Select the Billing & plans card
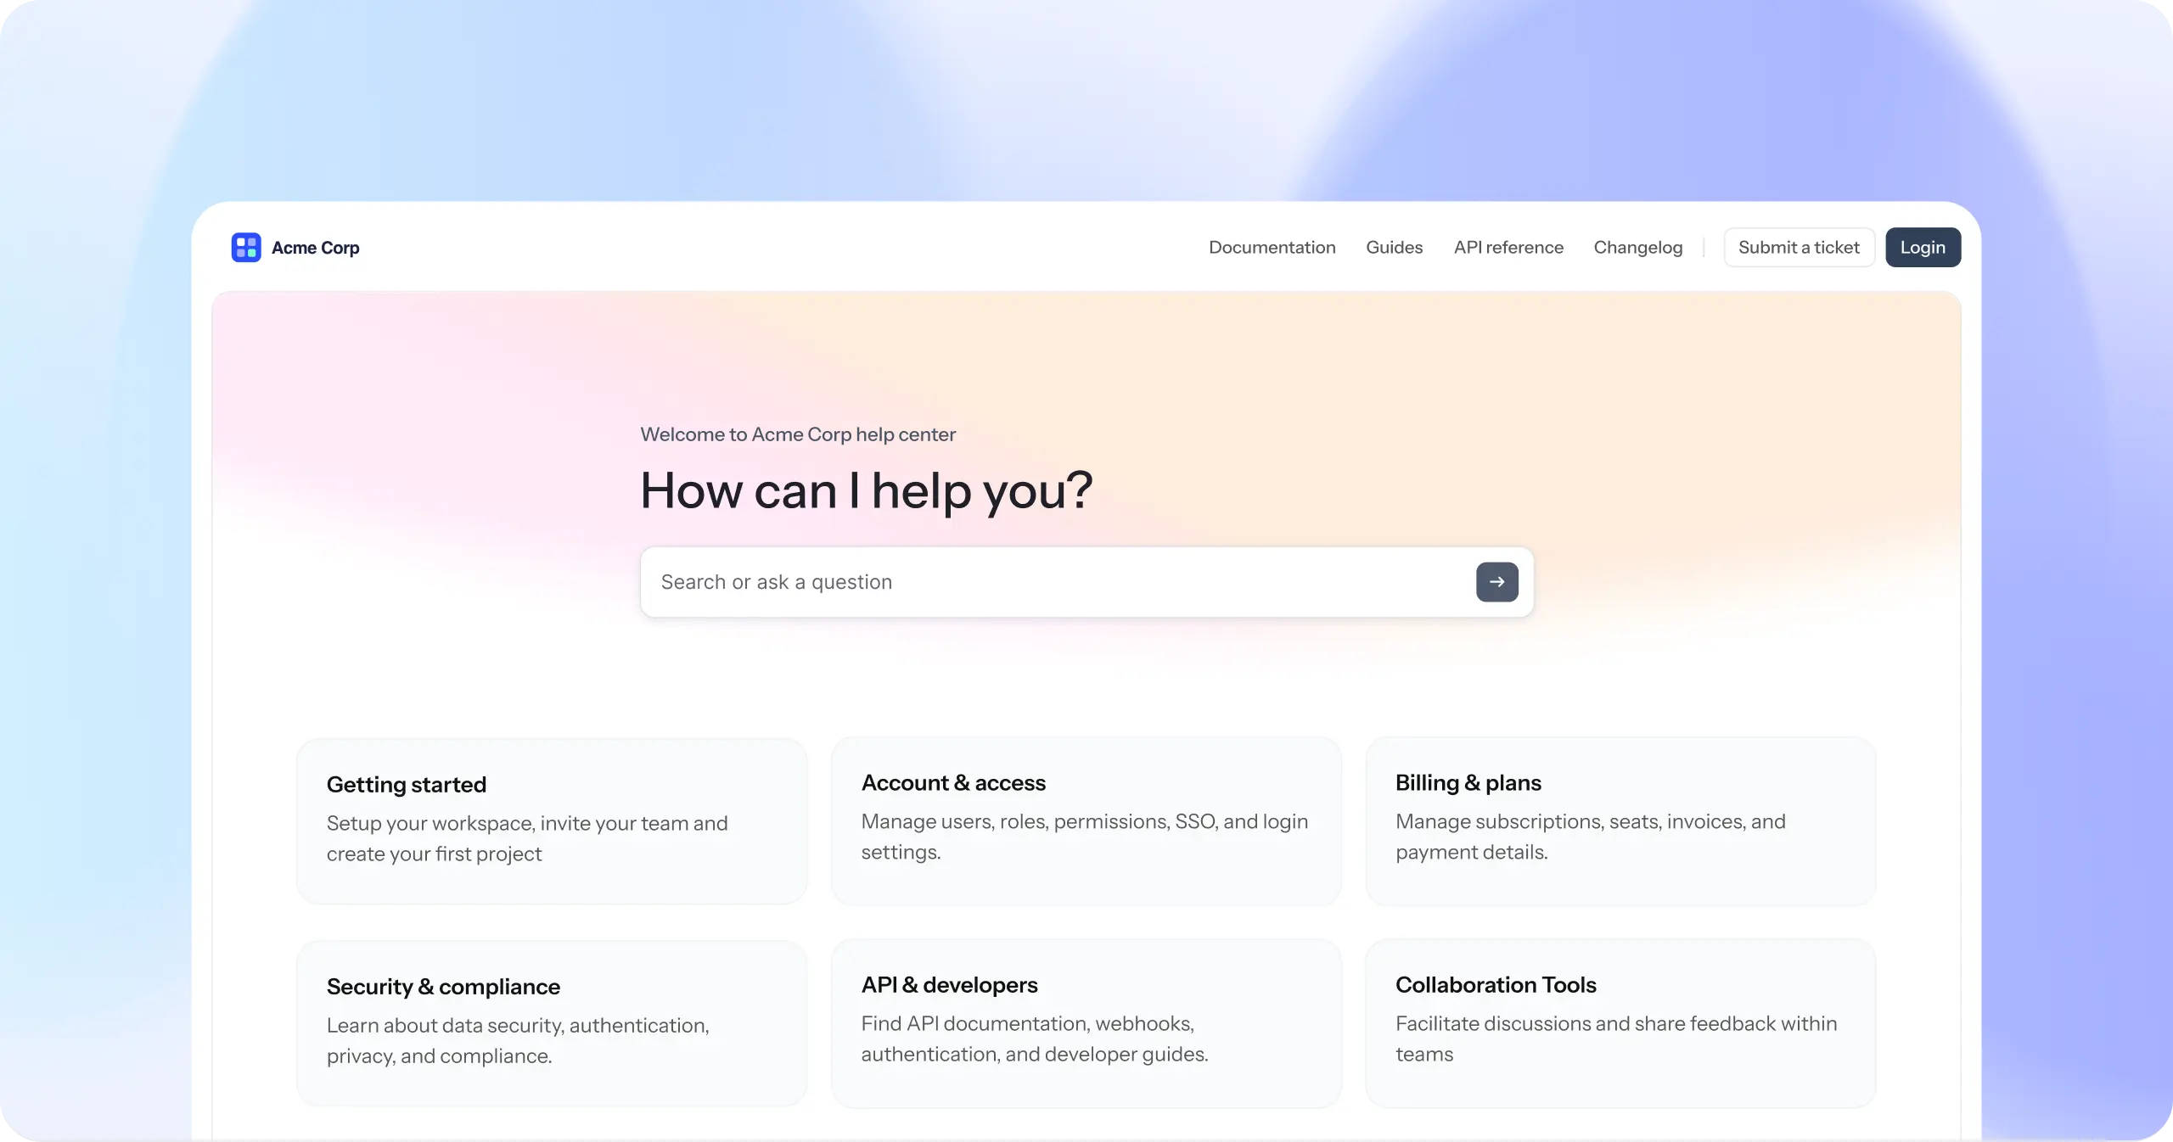This screenshot has height=1142, width=2173. click(1620, 821)
